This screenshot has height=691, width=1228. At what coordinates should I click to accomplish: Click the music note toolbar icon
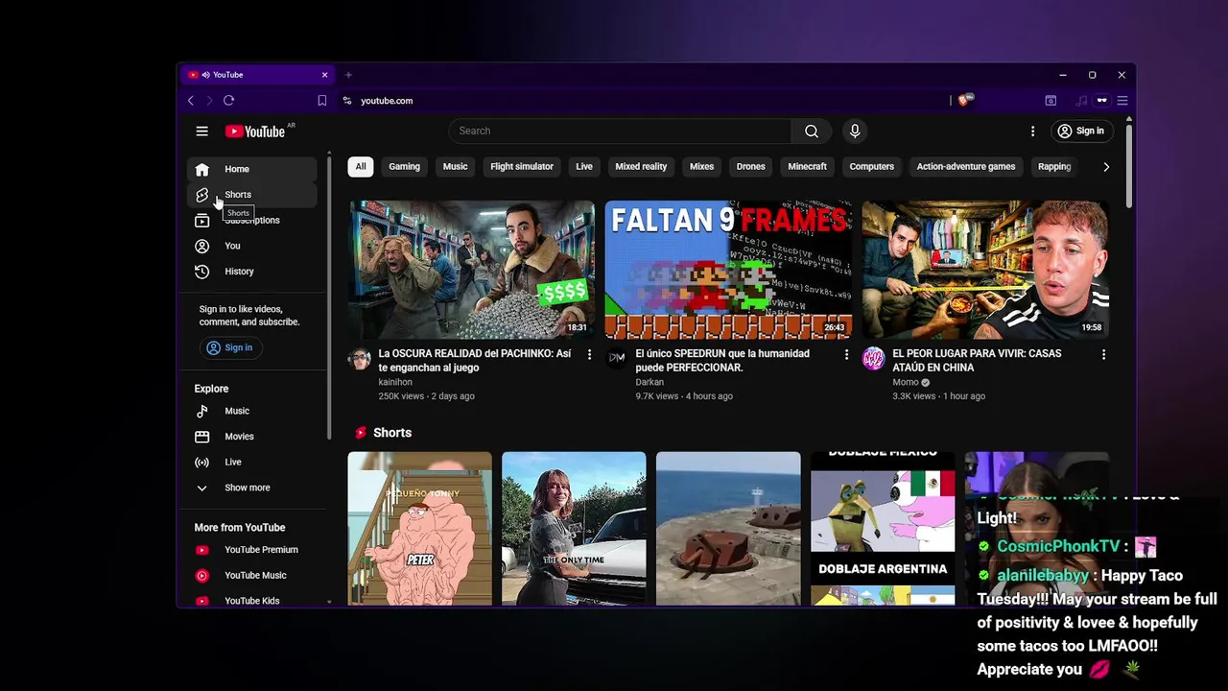click(x=1082, y=101)
